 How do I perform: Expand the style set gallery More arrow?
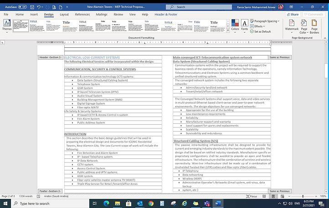[x=228, y=30]
